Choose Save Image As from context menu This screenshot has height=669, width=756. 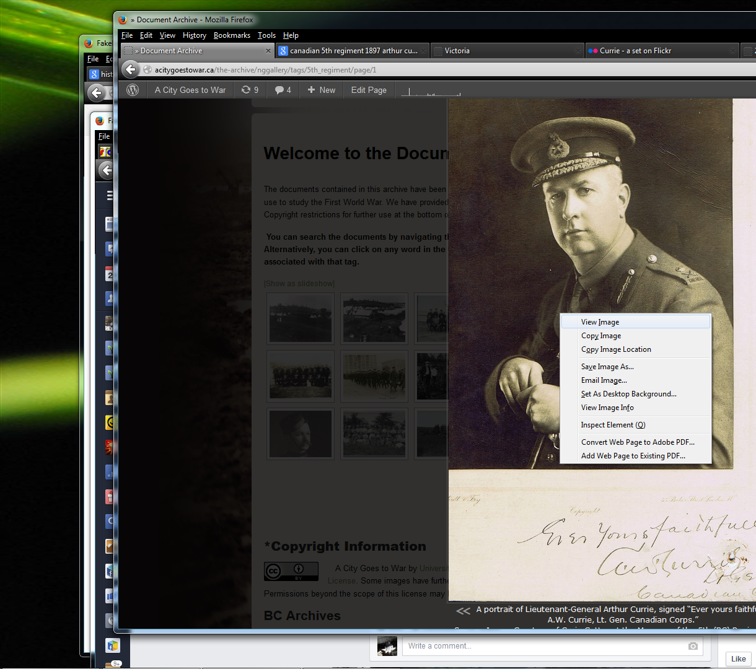click(607, 367)
